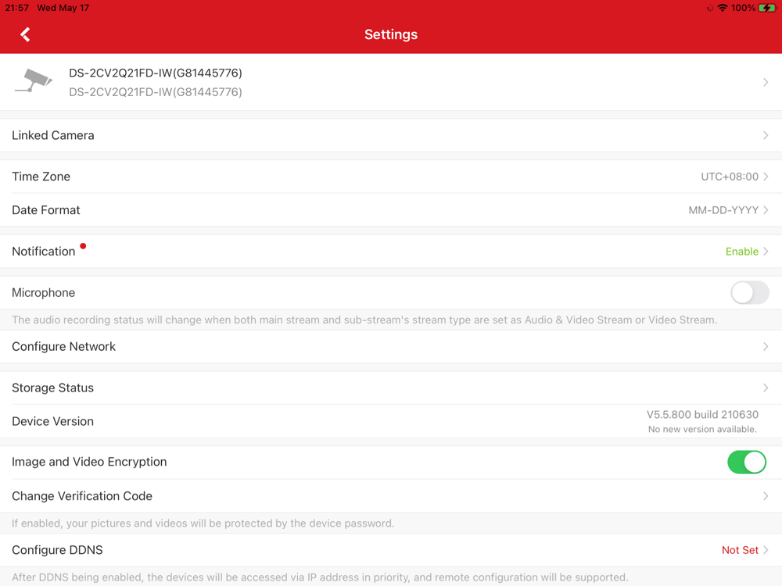The height and width of the screenshot is (586, 782).
Task: Tap the clock 21:57 in status bar
Action: 17,8
